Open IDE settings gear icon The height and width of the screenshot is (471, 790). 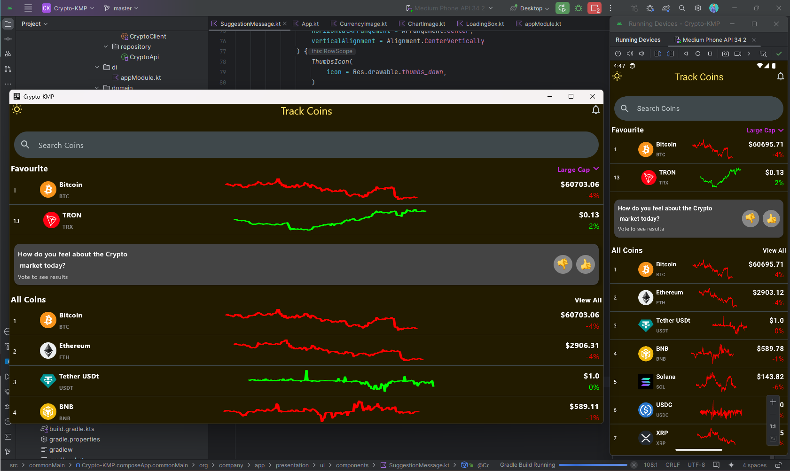click(698, 8)
